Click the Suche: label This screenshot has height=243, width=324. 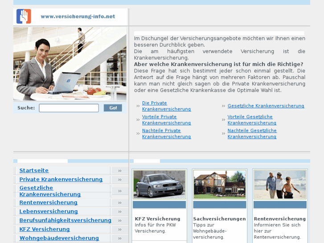26,108
